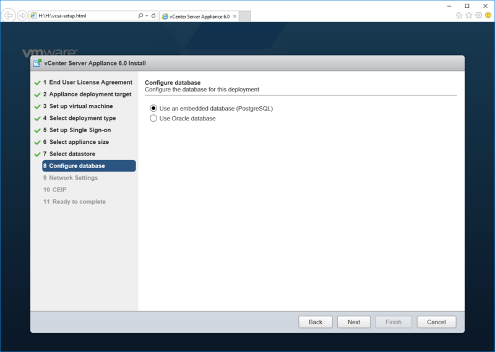Click the green checkmark beside Select datastore
Screen dimensions: 495x352
tap(37, 154)
